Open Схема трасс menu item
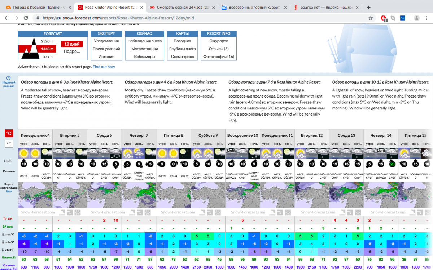The width and height of the screenshot is (433, 270). [183, 57]
